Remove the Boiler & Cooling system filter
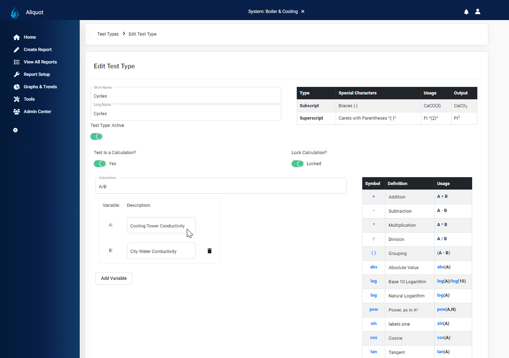Viewport: 509px width, 358px height. pos(302,11)
